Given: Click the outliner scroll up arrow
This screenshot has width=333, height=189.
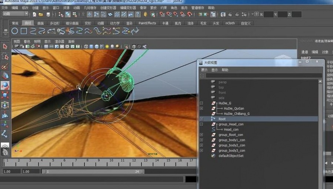Looking at the screenshot, I should click(320, 81).
